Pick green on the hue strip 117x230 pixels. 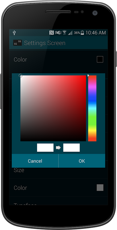[x=92, y=119]
